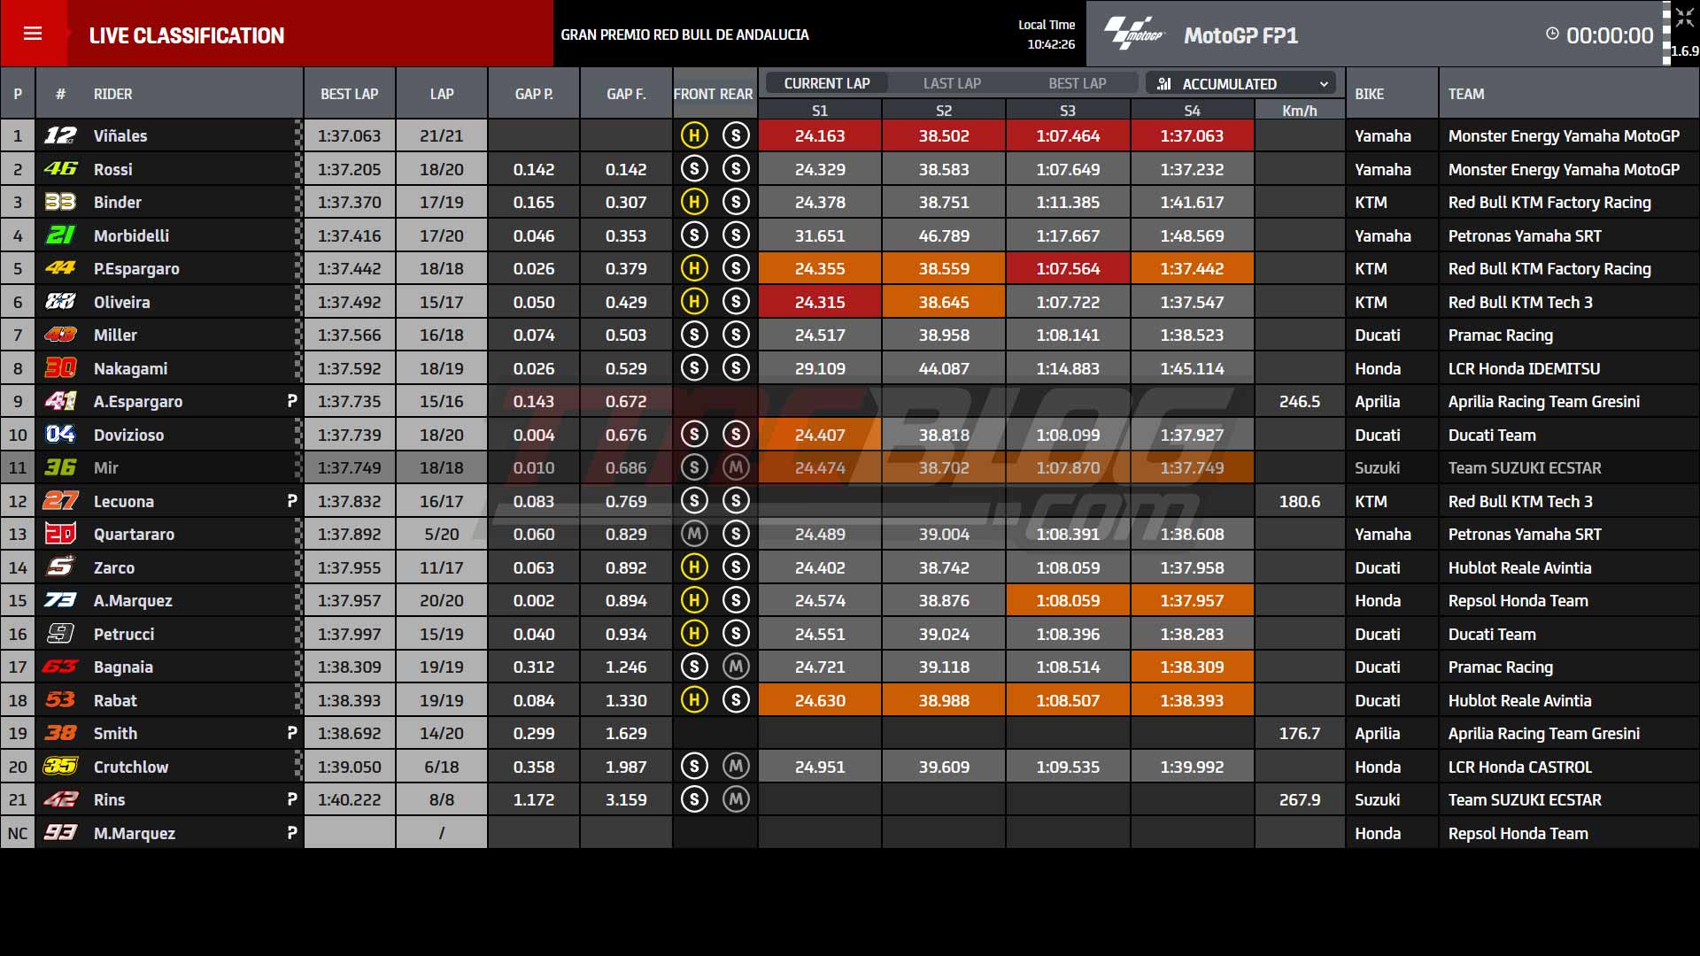This screenshot has height=956, width=1700.
Task: Click Oliveira's number 88 badge
Action: 60,302
